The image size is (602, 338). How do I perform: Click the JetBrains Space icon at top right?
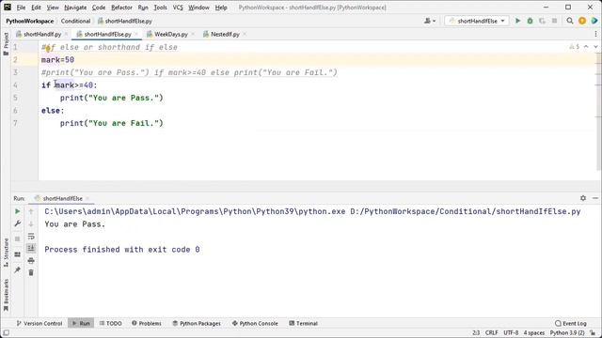pos(594,21)
